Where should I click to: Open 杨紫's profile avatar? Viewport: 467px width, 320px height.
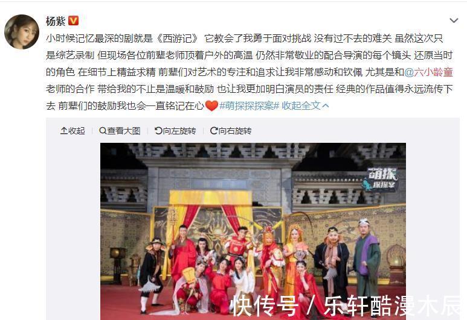point(22,32)
